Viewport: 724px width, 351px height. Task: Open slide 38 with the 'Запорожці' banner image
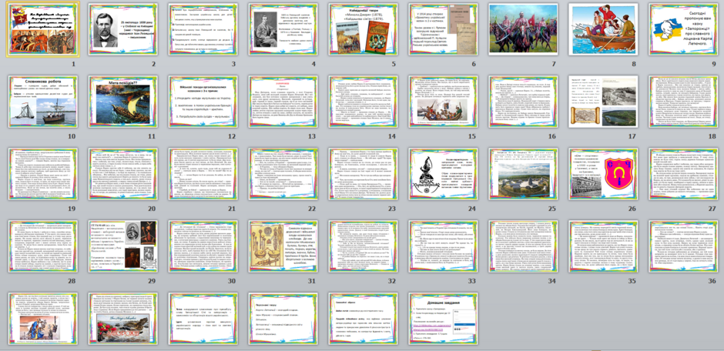123,318
